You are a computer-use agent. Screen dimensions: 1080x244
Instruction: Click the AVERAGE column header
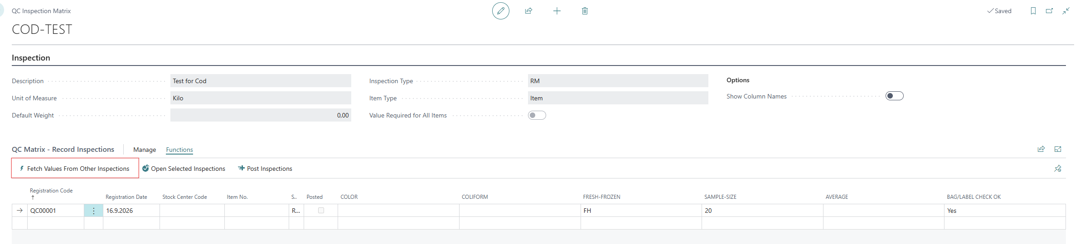[x=837, y=197]
